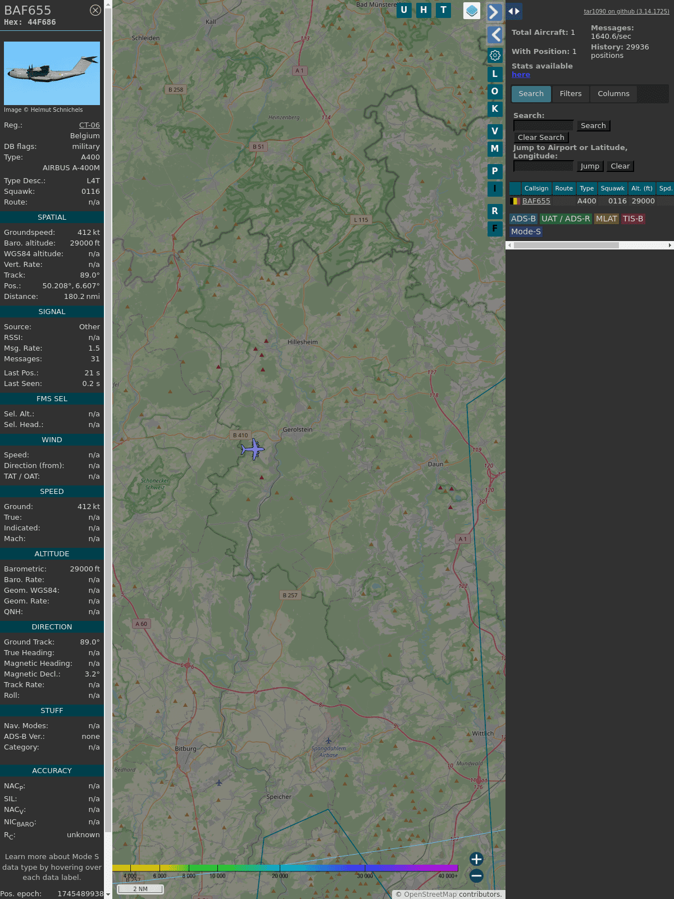Image resolution: width=674 pixels, height=899 pixels.
Task: Click the left-arrow sidebar collapse button
Action: [x=494, y=35]
